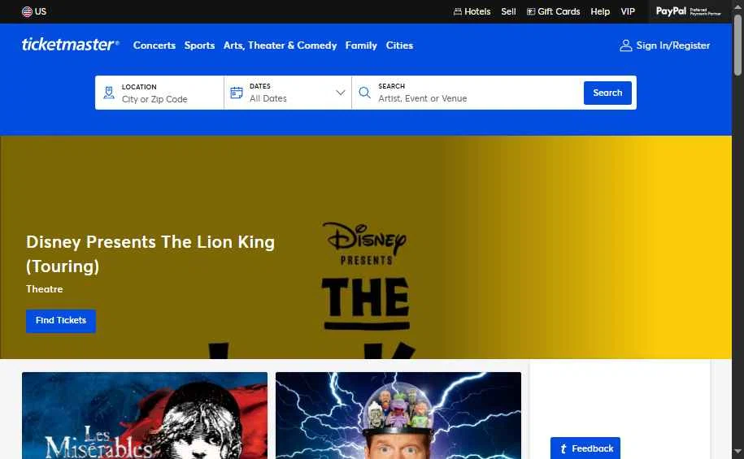This screenshot has height=459, width=744.
Task: Click the magnifying glass search icon
Action: pos(364,93)
